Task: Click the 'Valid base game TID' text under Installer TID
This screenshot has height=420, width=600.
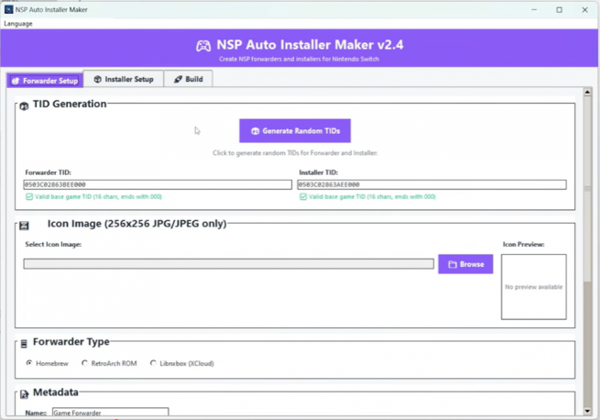Action: click(372, 196)
